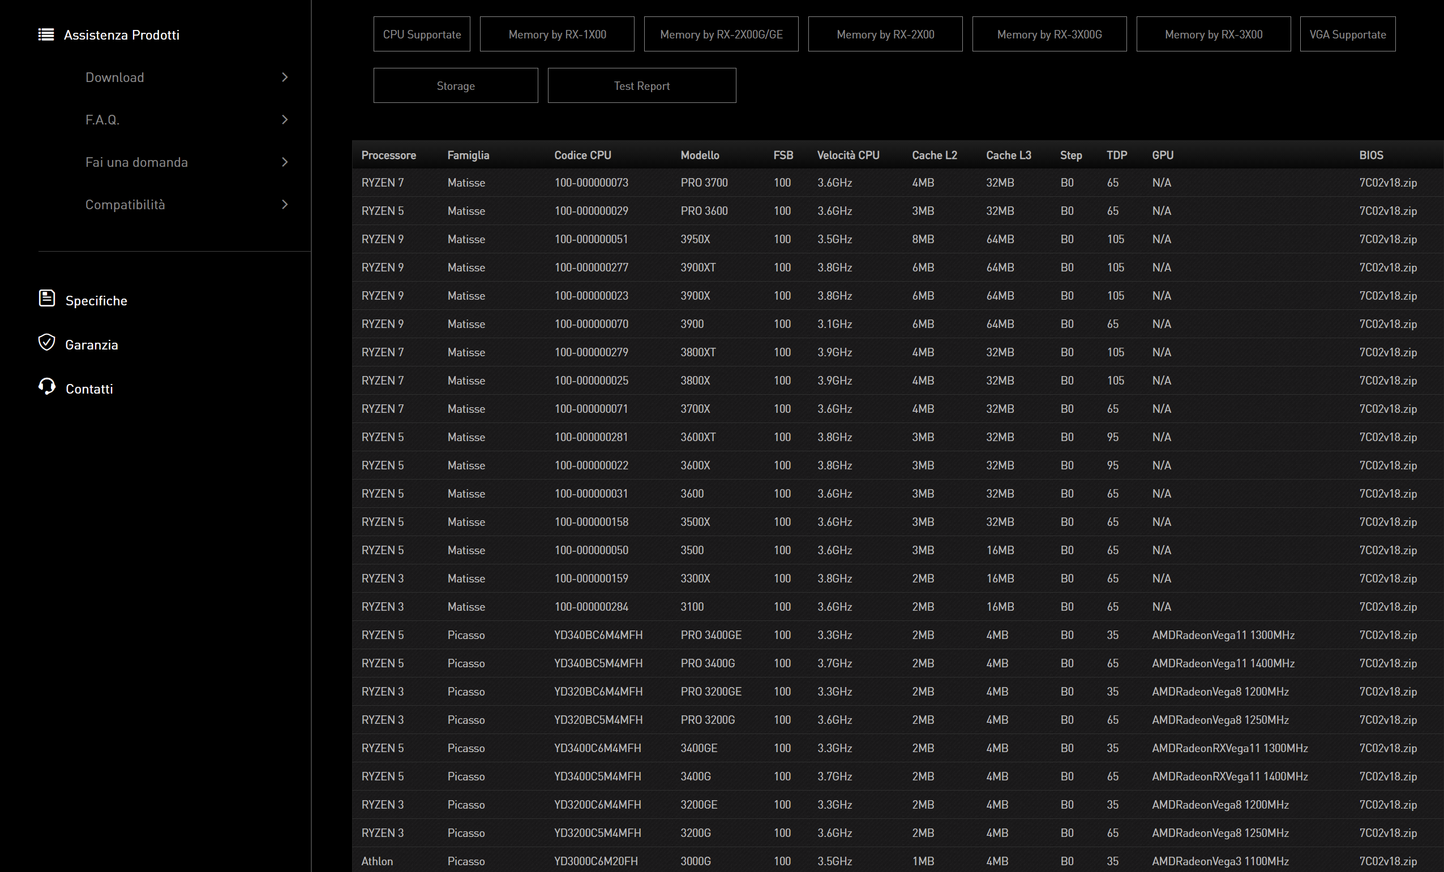The image size is (1444, 872).
Task: Download 7C02v18.zip for 3900XT row
Action: click(x=1389, y=267)
